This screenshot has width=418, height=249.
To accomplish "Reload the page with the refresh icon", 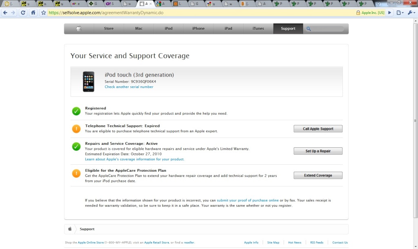I will 23,13.
